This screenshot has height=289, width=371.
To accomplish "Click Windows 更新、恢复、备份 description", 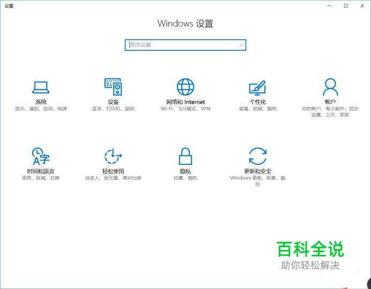I will click(258, 181).
